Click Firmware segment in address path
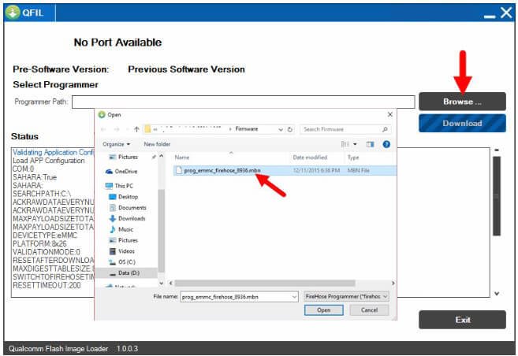518x356 pixels. tap(247, 129)
